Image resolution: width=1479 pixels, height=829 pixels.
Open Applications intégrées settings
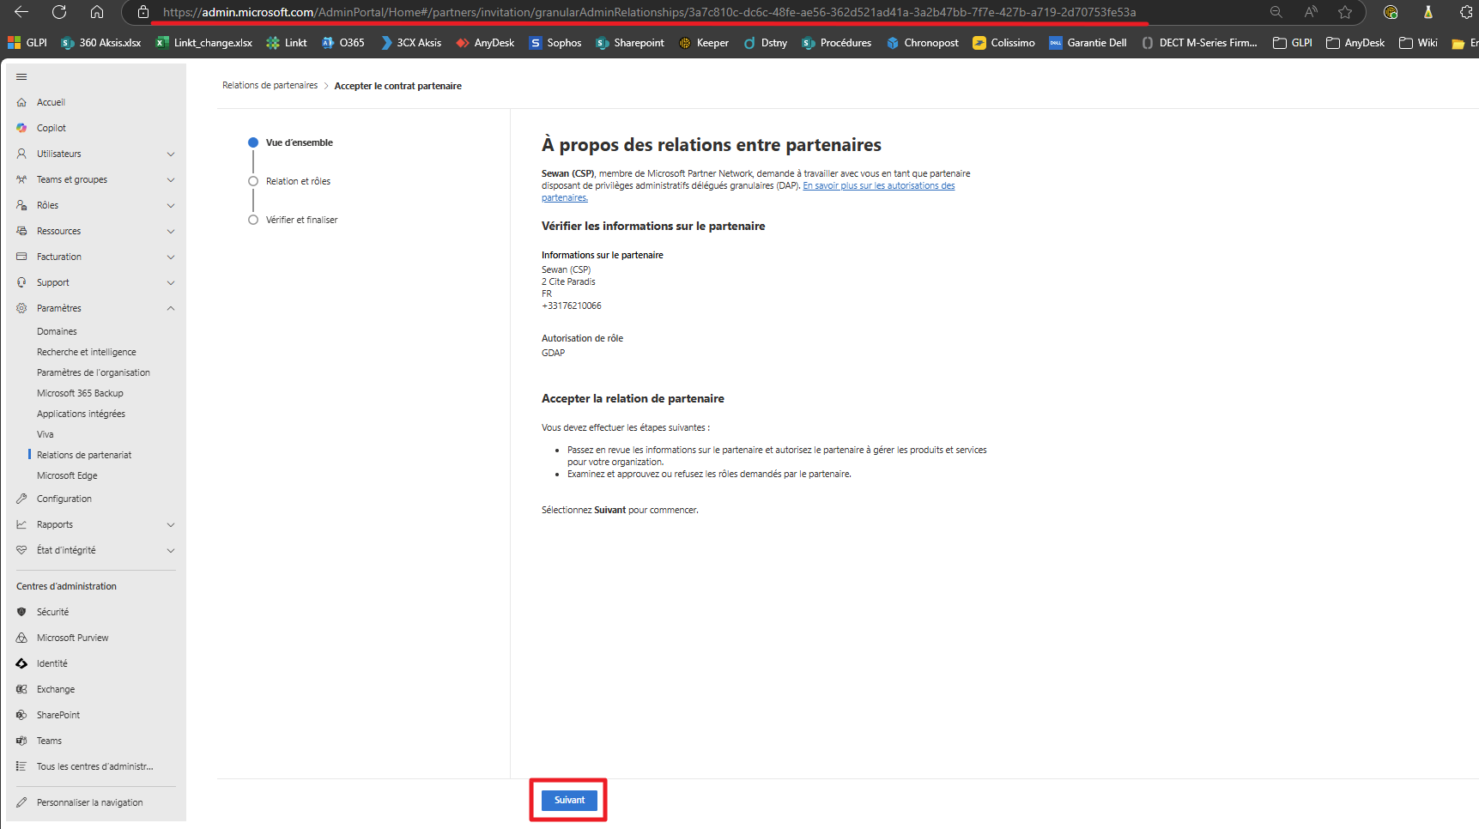tap(81, 414)
